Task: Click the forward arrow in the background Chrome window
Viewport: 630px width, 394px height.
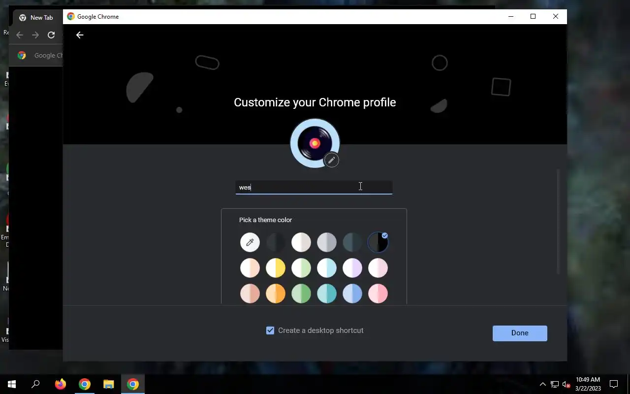Action: [x=35, y=35]
